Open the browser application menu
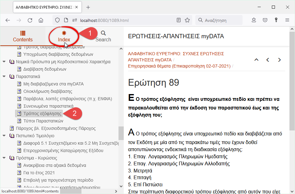Screen dimensions: 295x194 (287, 20)
